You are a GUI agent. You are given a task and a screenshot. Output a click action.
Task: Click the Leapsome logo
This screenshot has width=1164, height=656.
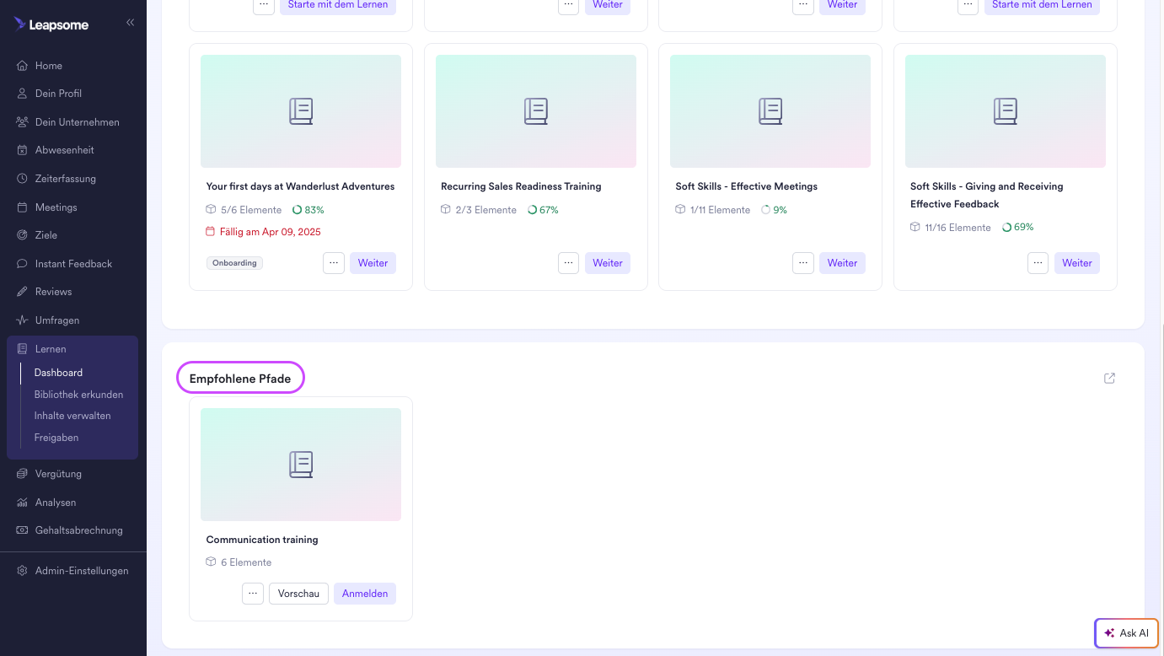pyautogui.click(x=51, y=24)
